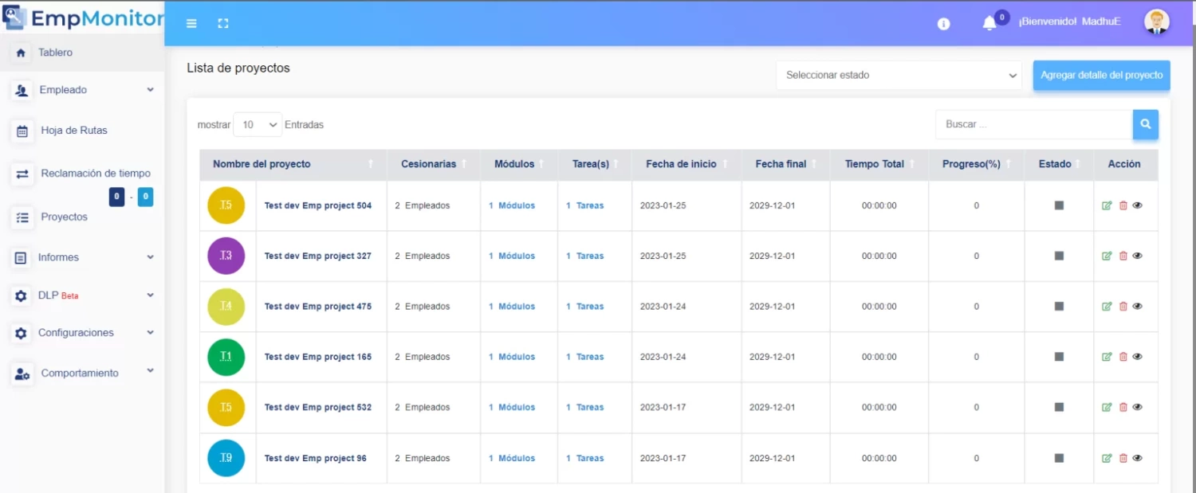Open the 1 Módulos link for project 532
Image resolution: width=1196 pixels, height=493 pixels.
(x=512, y=407)
